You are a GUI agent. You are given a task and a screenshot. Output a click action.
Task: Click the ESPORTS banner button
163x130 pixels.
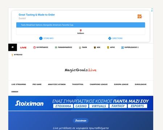[137, 106]
